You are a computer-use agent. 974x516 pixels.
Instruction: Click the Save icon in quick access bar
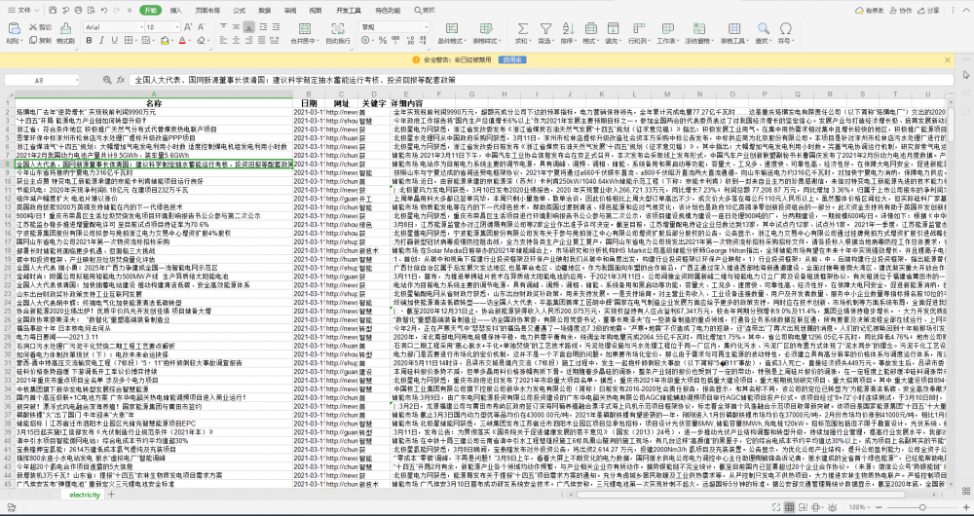click(53, 11)
